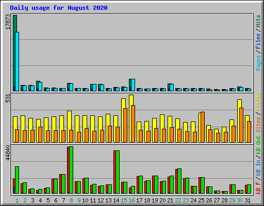This screenshot has width=264, height=206.
Task: Click day 3 on the date axis
Action: (32, 200)
